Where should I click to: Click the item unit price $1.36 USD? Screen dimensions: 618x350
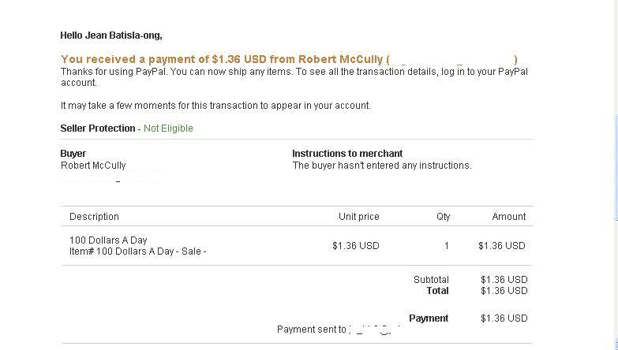point(355,246)
